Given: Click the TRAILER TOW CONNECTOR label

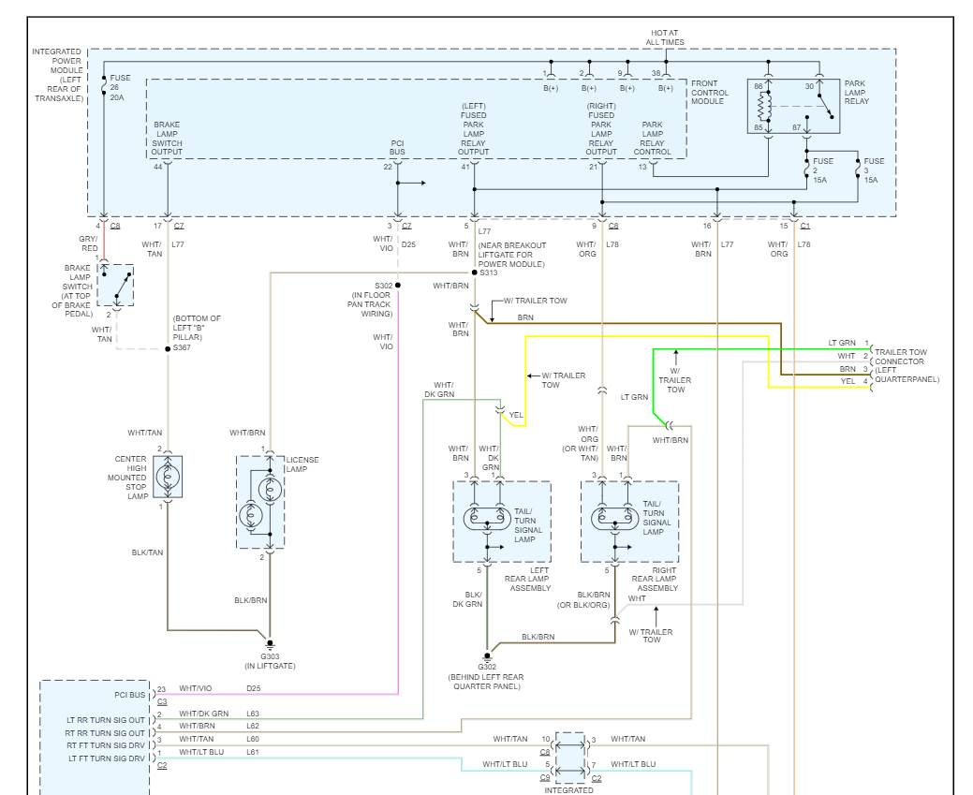Looking at the screenshot, I should (x=907, y=365).
